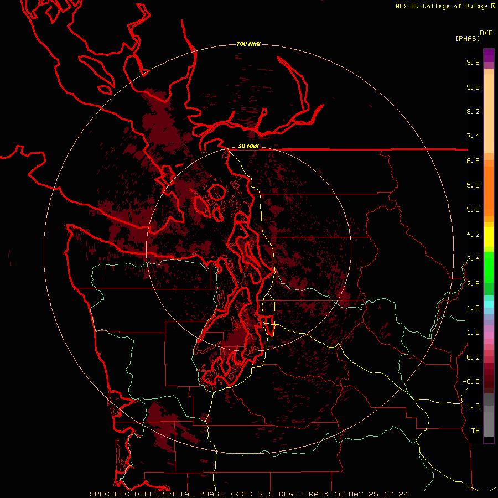Click the 3.4 scale value
This screenshot has height=498, width=498.
(x=473, y=259)
